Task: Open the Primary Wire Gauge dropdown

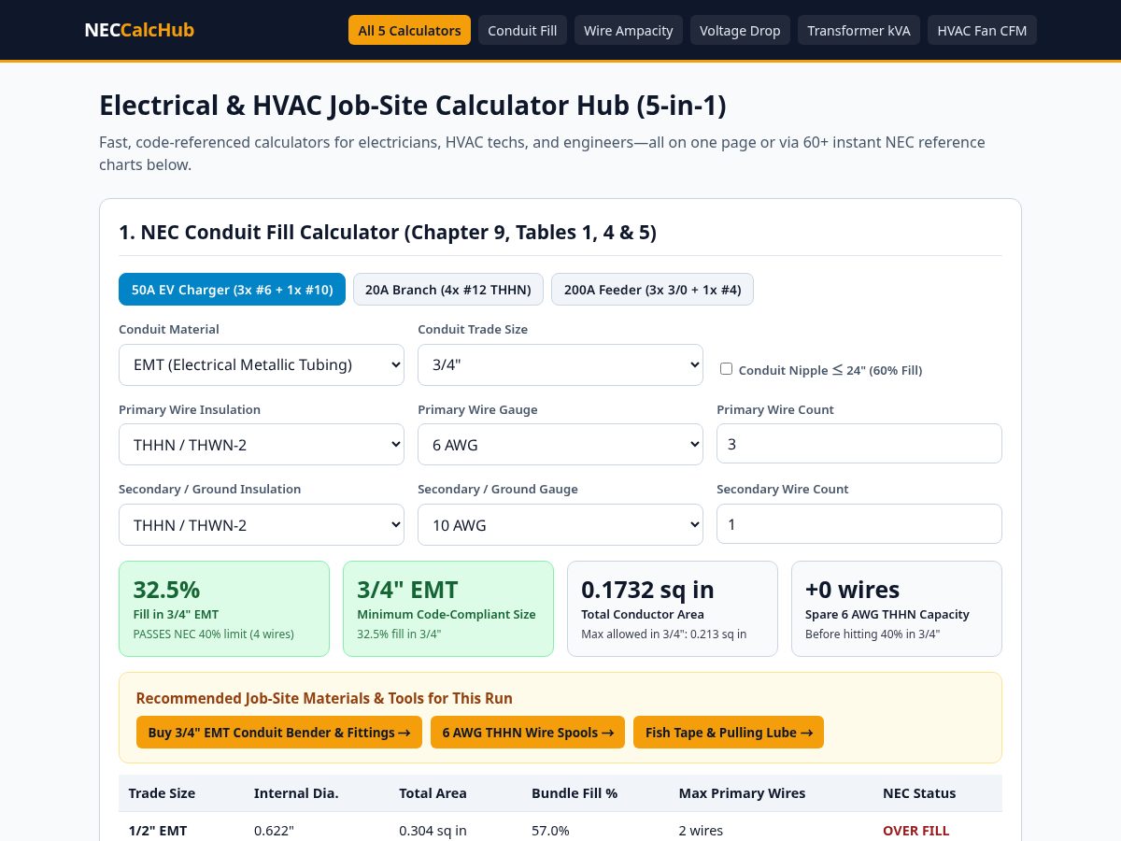Action: [560, 445]
